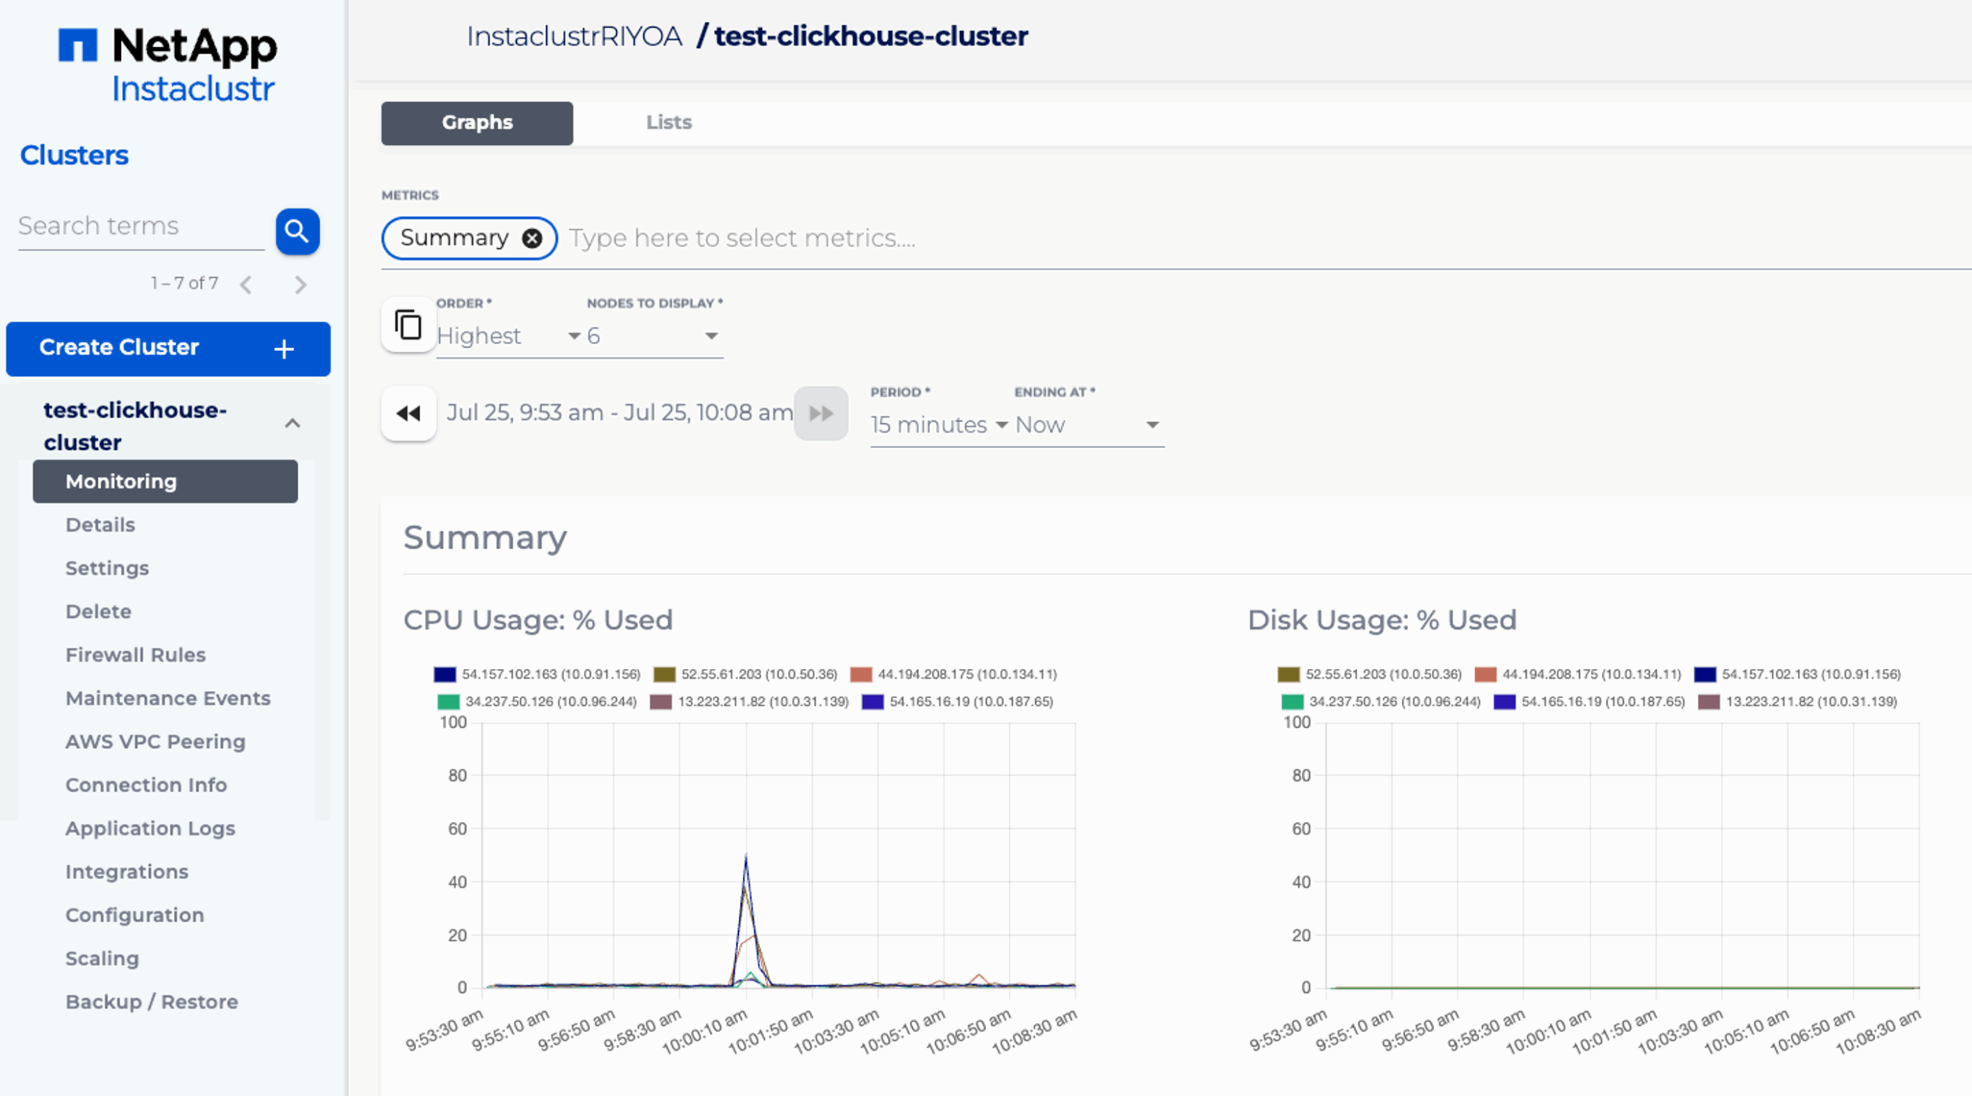This screenshot has height=1096, width=1972.
Task: Switch to the Graphs tab
Action: (477, 123)
